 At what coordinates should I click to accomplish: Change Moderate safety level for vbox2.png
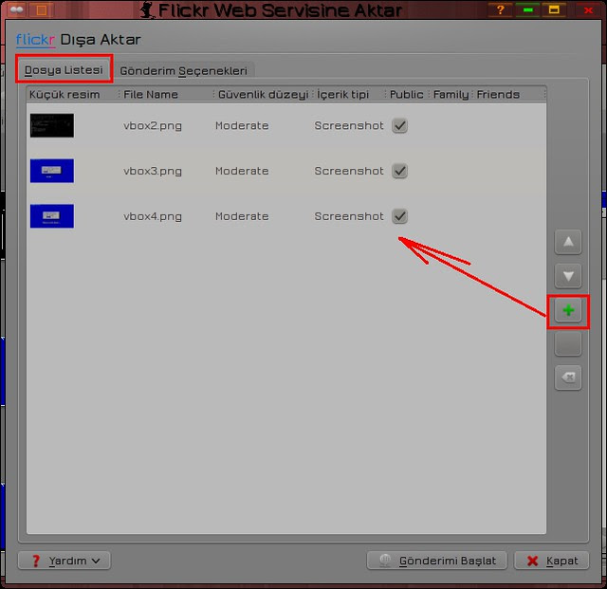[x=242, y=125]
